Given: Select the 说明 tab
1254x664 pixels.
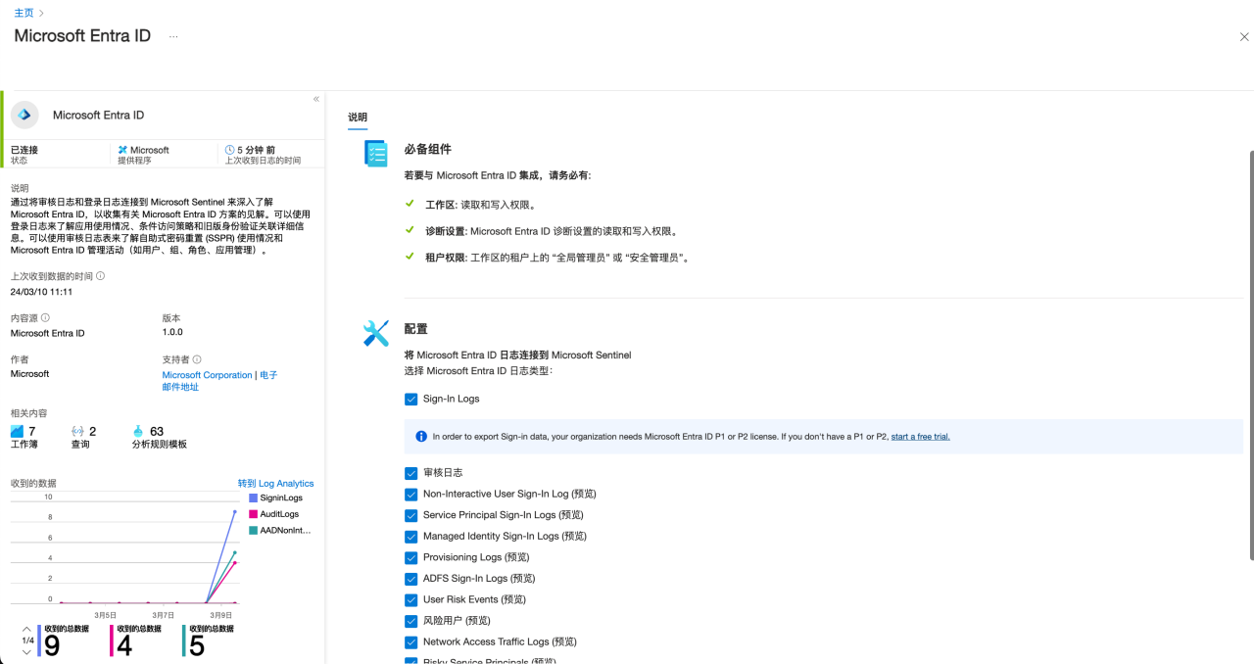Looking at the screenshot, I should (358, 118).
